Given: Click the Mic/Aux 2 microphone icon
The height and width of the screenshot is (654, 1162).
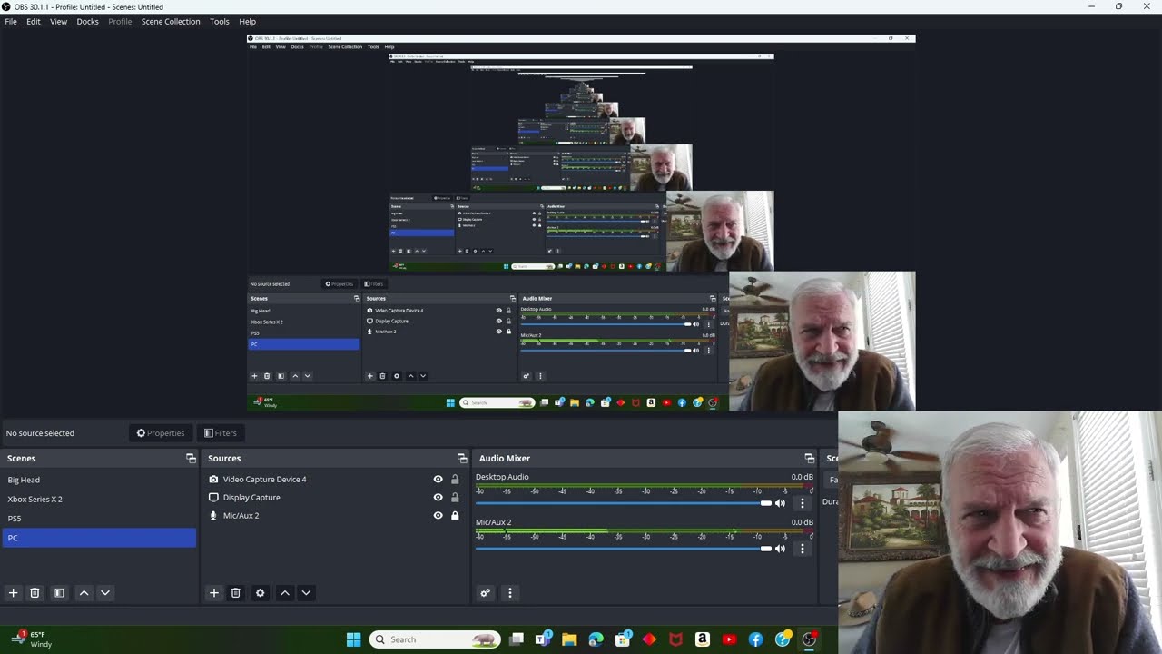Looking at the screenshot, I should point(213,516).
